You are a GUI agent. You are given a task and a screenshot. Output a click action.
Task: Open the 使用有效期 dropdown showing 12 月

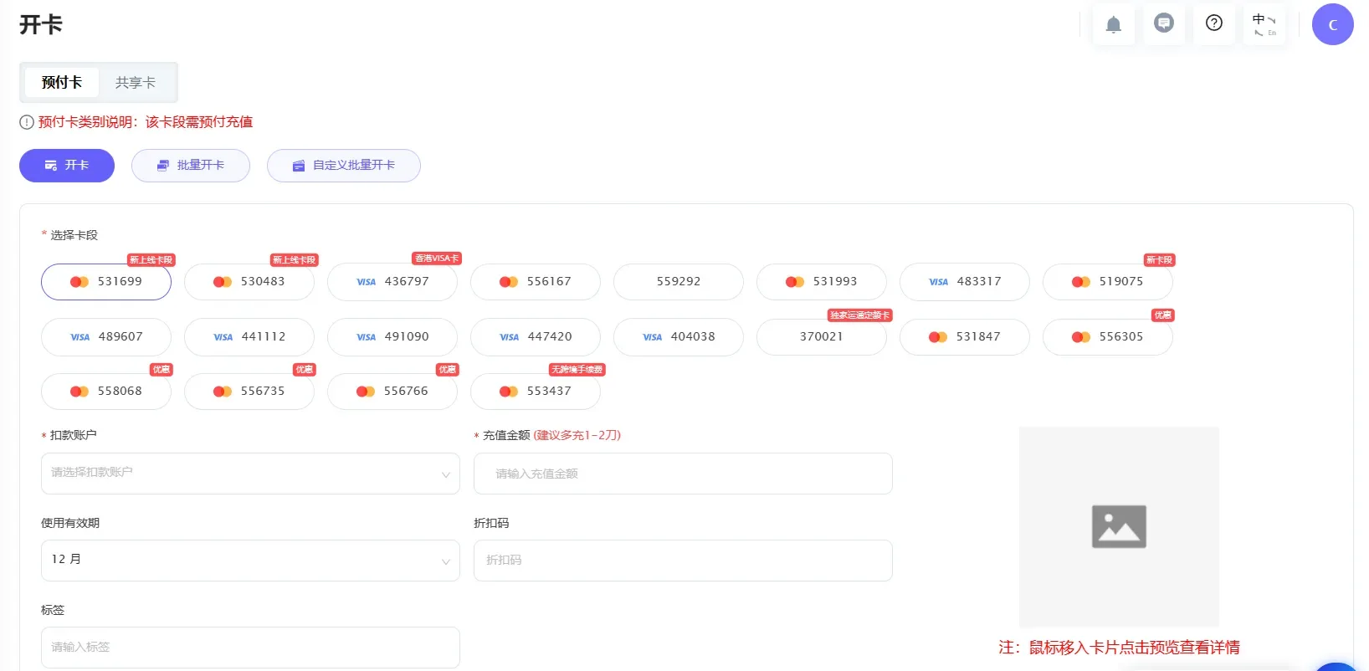(x=250, y=561)
